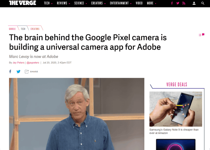Open The Verge Twitter icon in header
This screenshot has width=210, height=150.
pos(178,3)
